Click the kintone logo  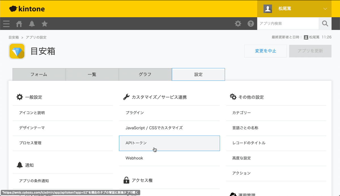(x=27, y=8)
